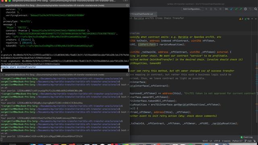Click the Debug bug icon in the IDE toolbar

pos(211,9)
